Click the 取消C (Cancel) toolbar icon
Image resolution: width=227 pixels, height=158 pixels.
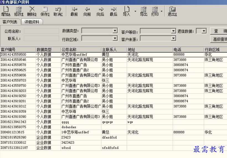(58, 11)
